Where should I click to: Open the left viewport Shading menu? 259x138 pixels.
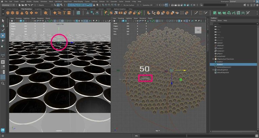19,18
